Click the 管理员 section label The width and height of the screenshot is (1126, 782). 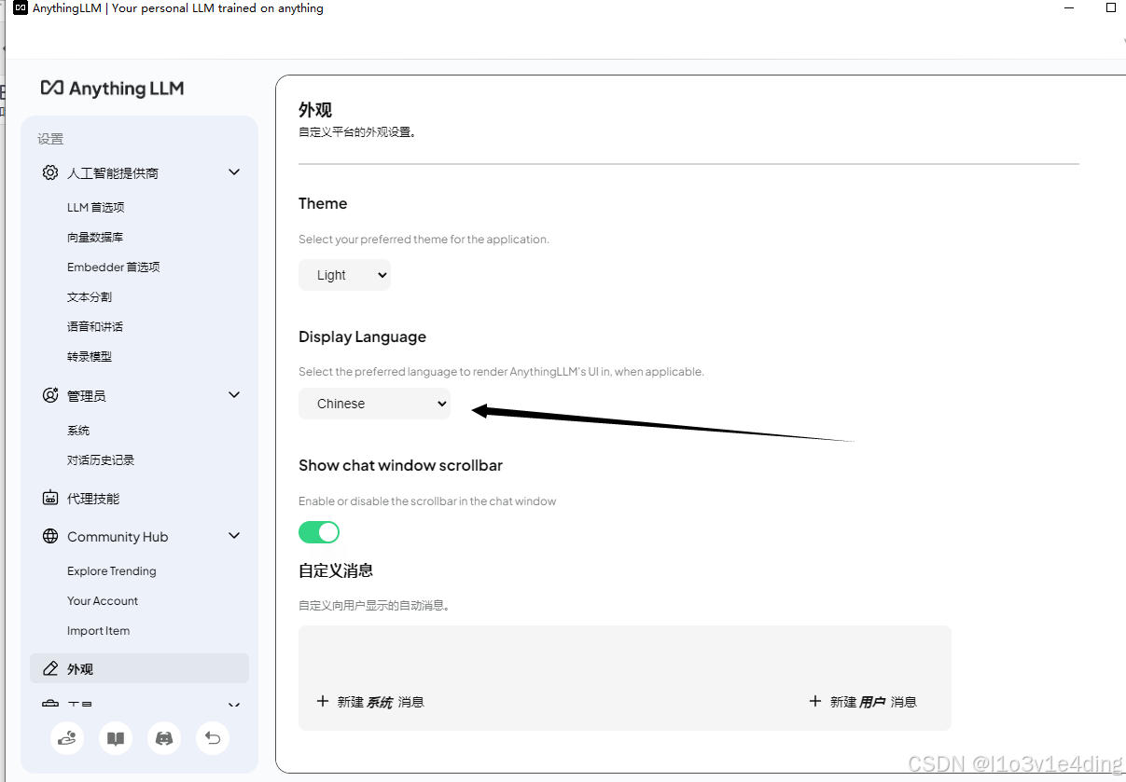(x=86, y=396)
